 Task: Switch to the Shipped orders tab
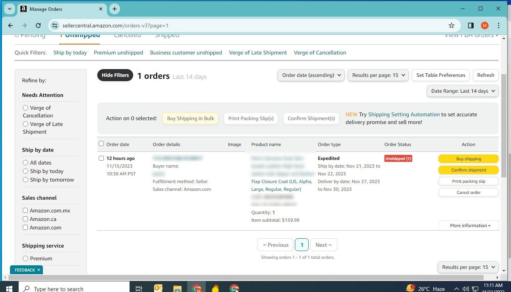(x=167, y=35)
